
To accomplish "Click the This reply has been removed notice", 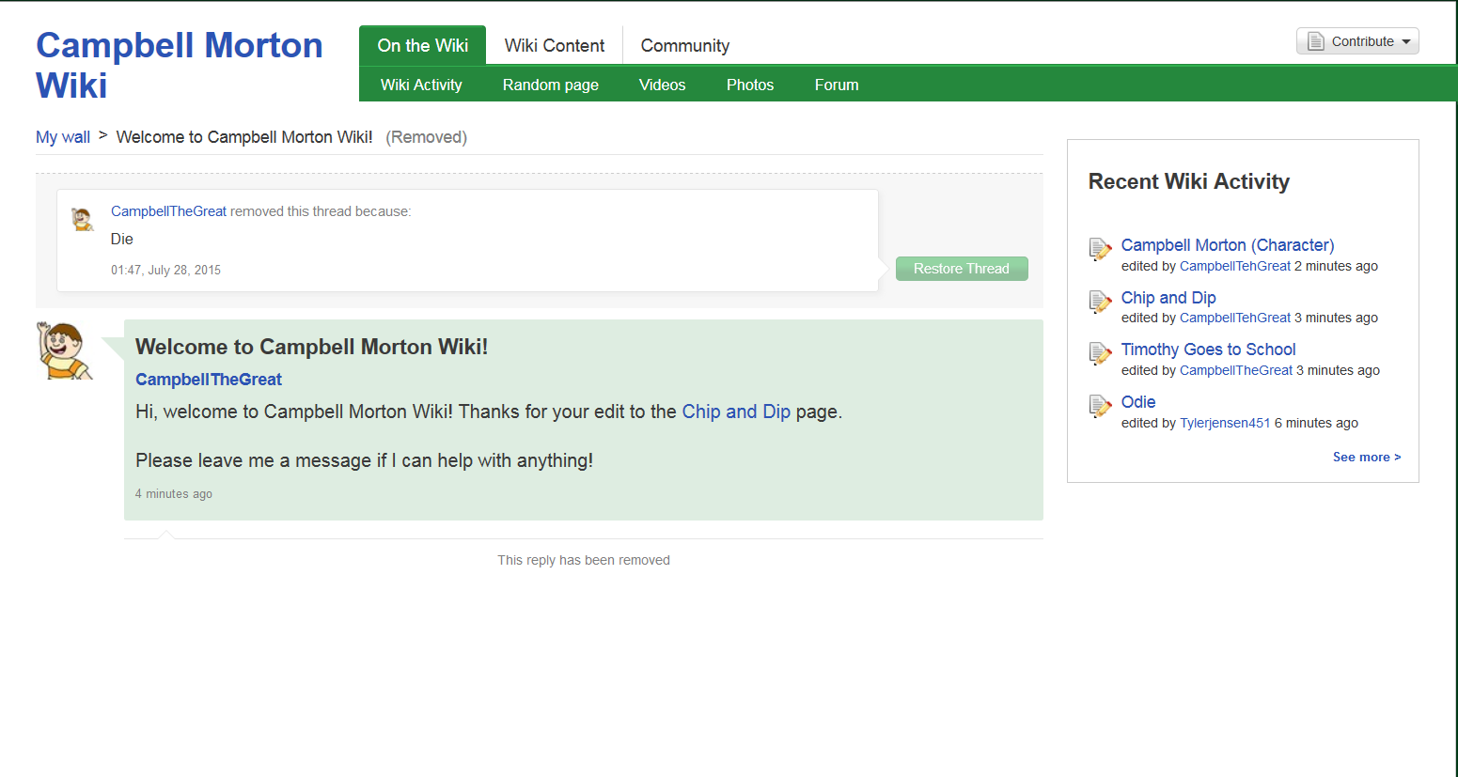I will [584, 560].
